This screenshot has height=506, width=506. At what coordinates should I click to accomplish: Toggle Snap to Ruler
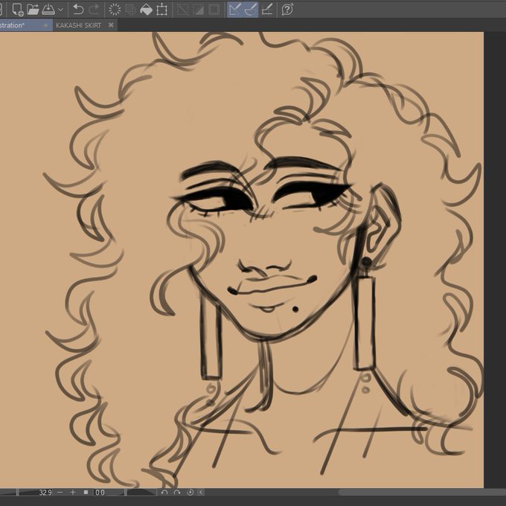click(x=234, y=10)
